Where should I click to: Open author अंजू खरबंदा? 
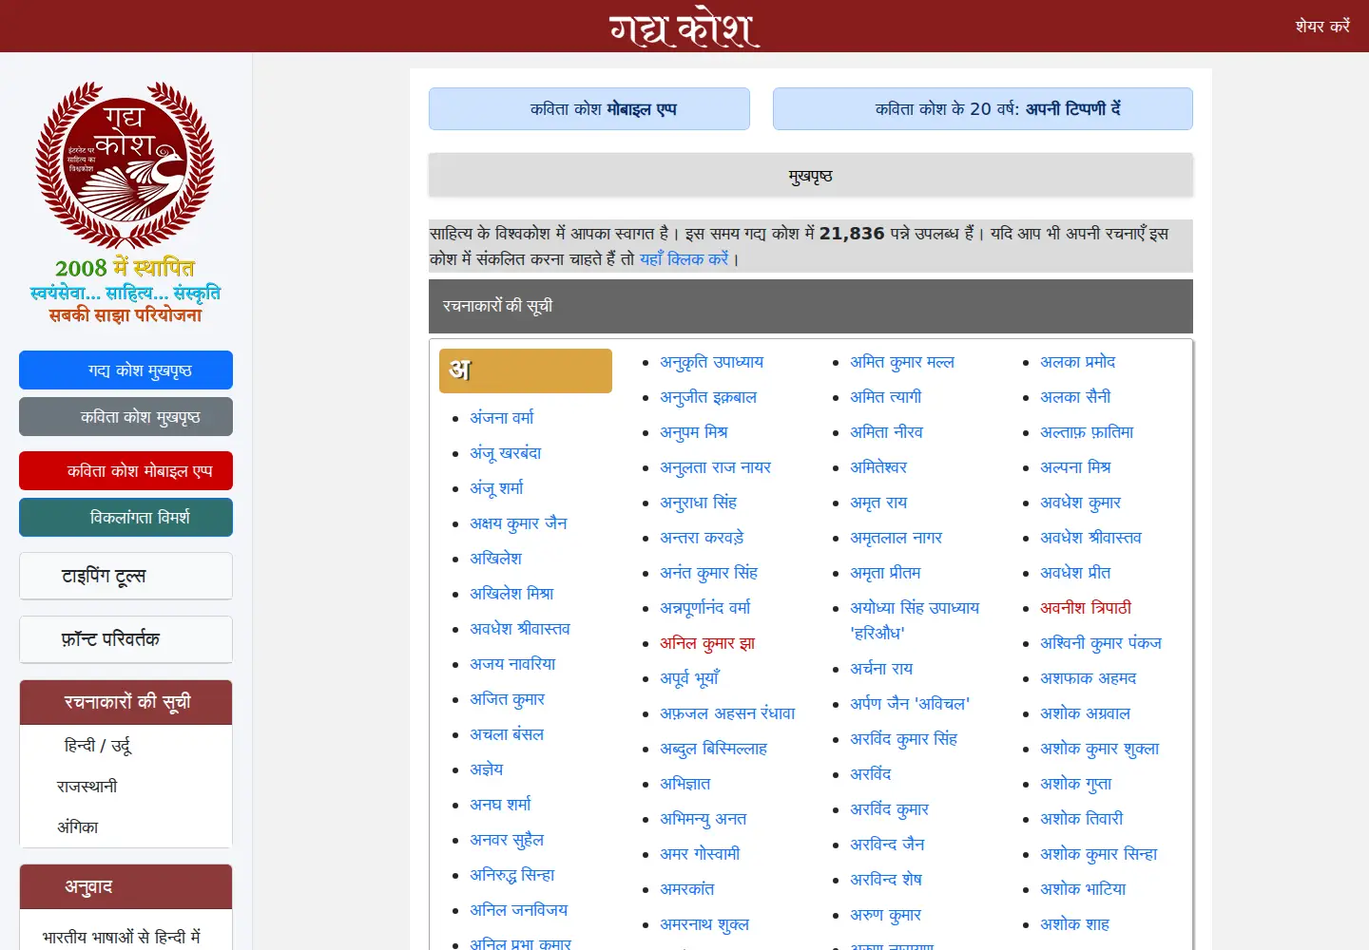tap(506, 452)
